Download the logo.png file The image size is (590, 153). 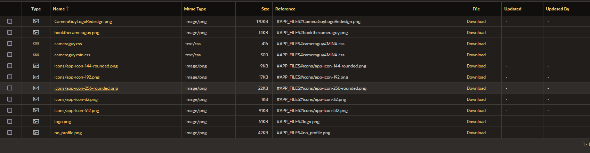click(x=476, y=122)
